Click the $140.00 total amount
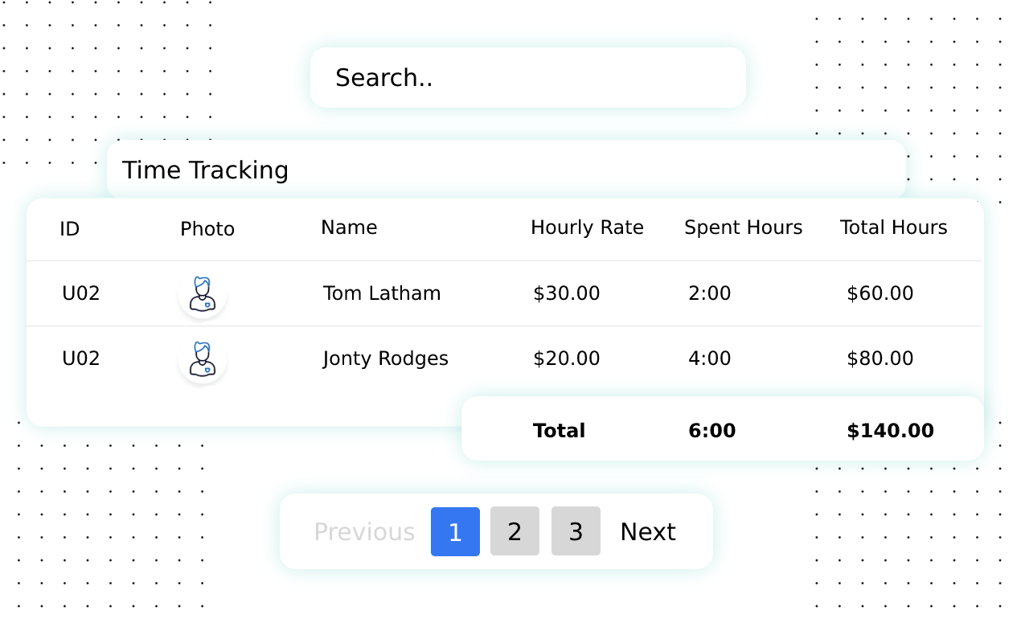 coord(890,430)
